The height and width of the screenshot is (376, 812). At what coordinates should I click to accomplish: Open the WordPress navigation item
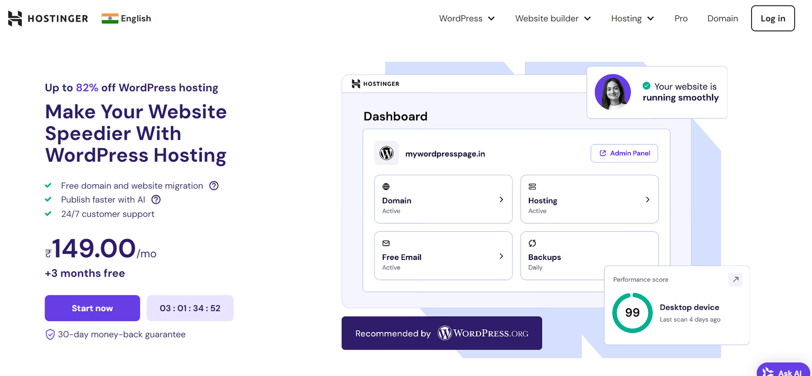click(x=461, y=19)
